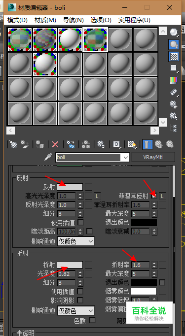Click the Go to Parent icon
Viewport: 185px width, 336px height.
(158, 144)
